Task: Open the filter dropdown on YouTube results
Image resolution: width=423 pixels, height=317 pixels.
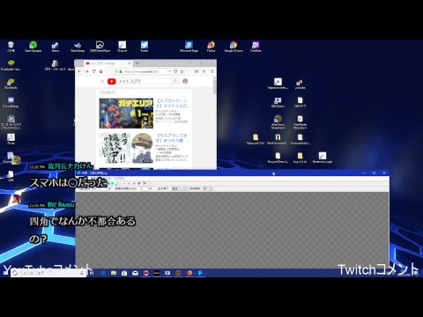Action: click(108, 92)
